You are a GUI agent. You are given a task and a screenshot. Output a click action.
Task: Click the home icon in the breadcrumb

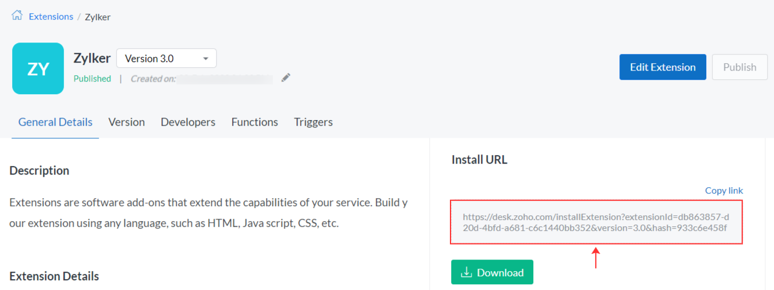pos(17,16)
